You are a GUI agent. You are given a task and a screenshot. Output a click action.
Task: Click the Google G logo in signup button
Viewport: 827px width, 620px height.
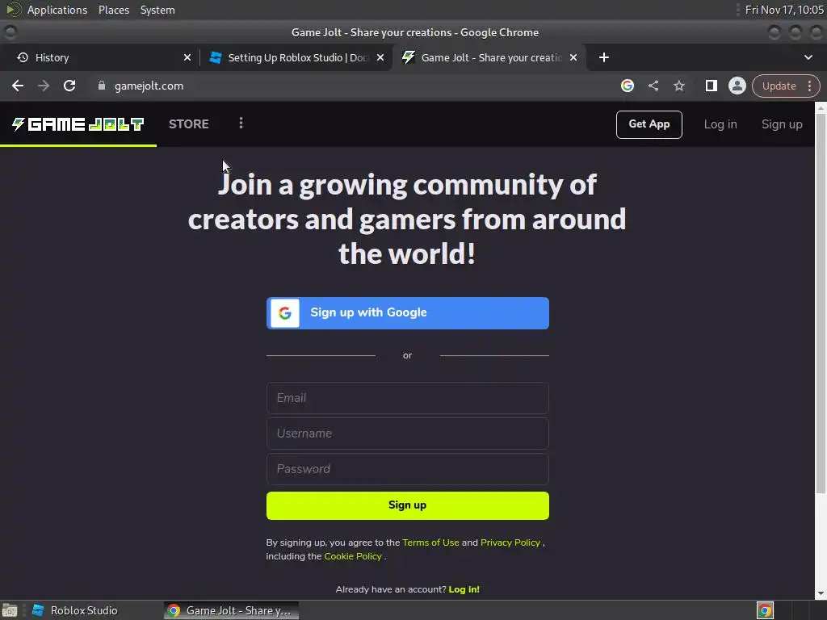pos(285,313)
